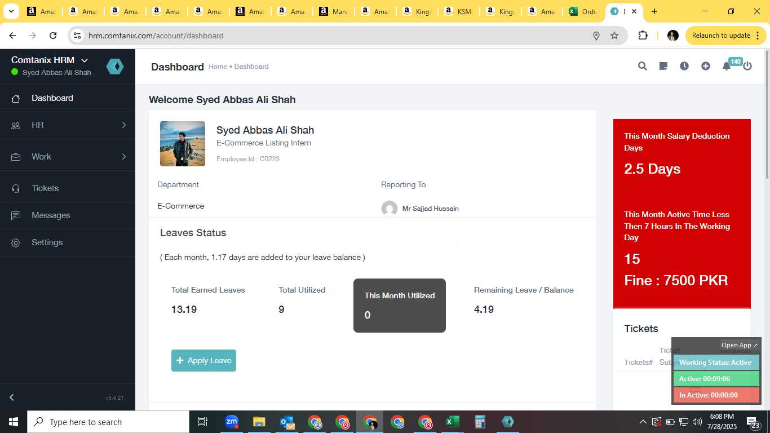Open File Explorer from taskbar
Screen dimensions: 770x433
pos(259,422)
